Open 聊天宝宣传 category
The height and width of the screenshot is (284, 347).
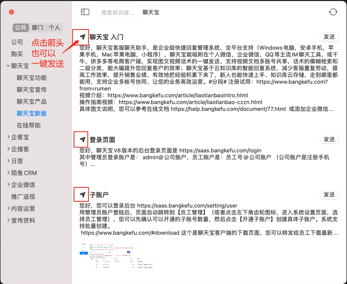point(32,90)
